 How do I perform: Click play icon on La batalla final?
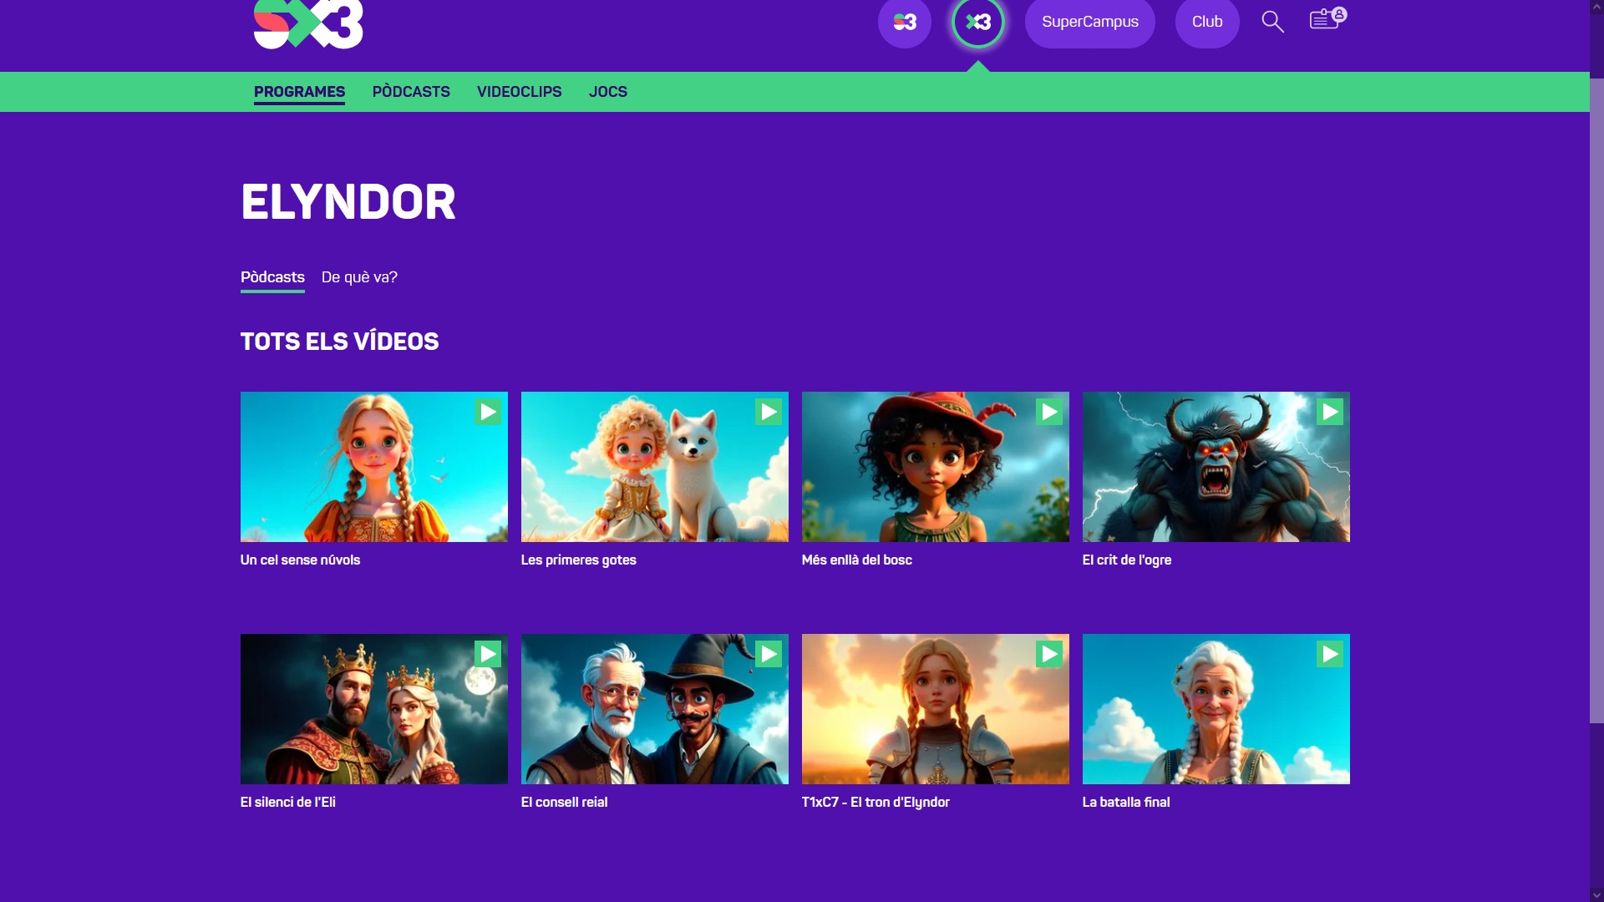pyautogui.click(x=1330, y=654)
